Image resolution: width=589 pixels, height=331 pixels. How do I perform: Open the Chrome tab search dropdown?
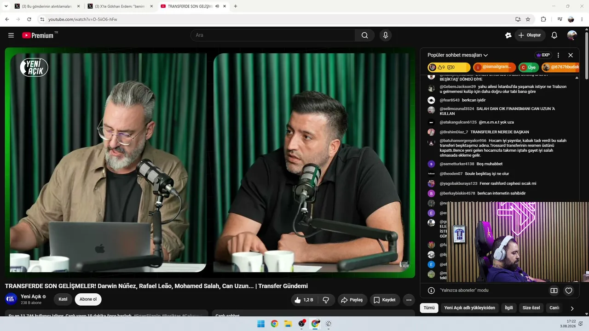coord(6,6)
